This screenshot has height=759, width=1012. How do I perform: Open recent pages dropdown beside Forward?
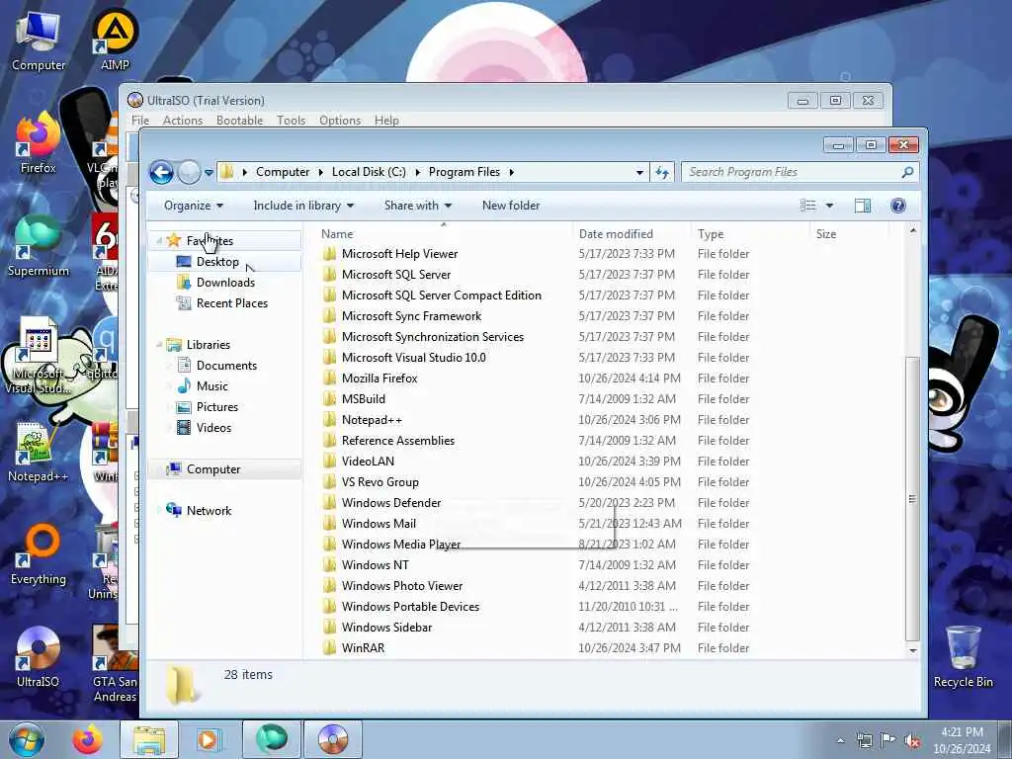point(209,173)
